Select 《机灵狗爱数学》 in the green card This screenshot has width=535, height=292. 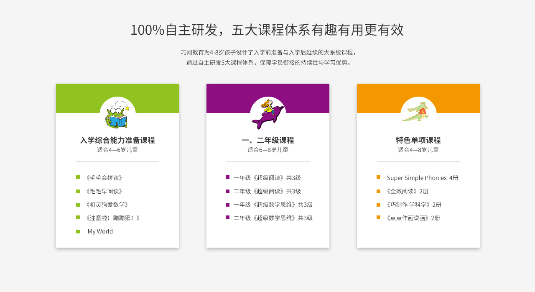click(x=107, y=205)
